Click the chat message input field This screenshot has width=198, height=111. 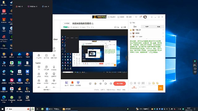[x=148, y=88]
